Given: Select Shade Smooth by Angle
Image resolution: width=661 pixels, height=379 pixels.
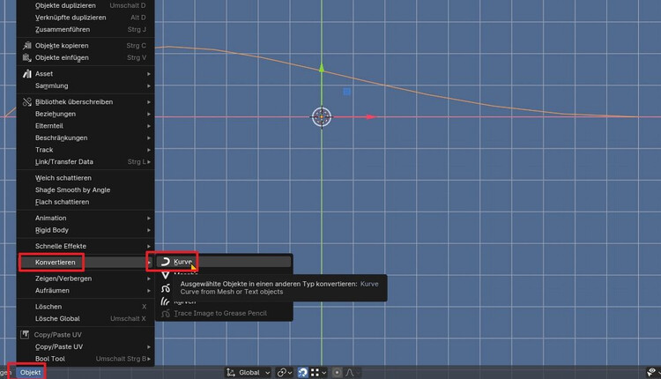Looking at the screenshot, I should tap(85, 190).
